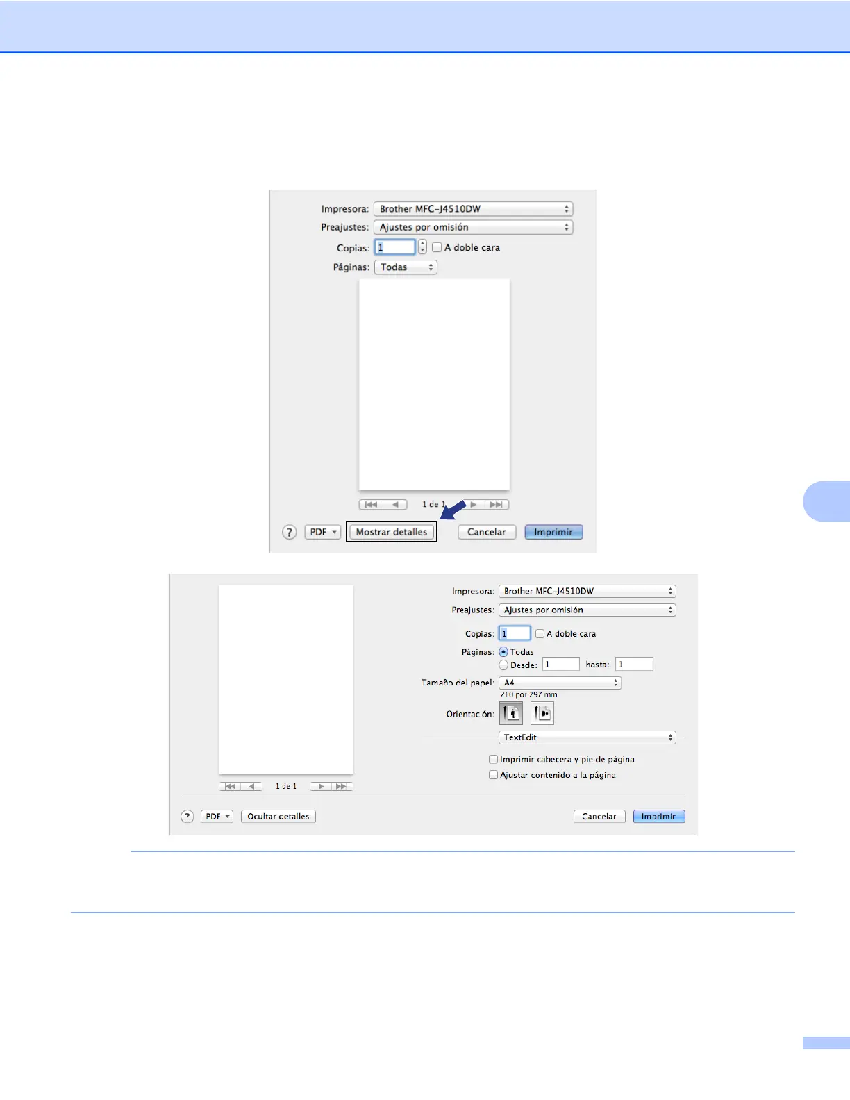
Task: Open Tamaño del papel A4 dropdown
Action: pyautogui.click(x=560, y=683)
